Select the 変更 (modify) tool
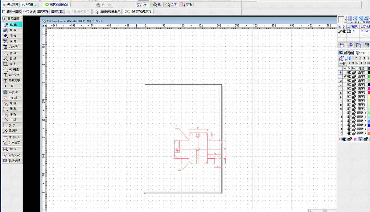Screen dimensions: 370x212 (x=12, y=41)
